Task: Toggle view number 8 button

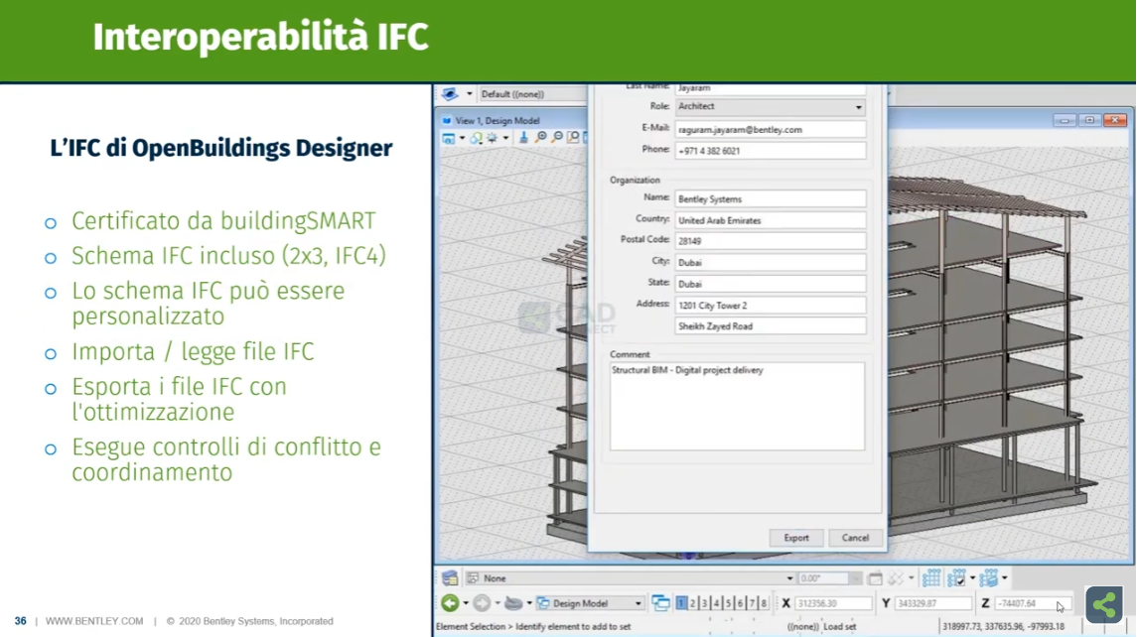Action: point(763,603)
